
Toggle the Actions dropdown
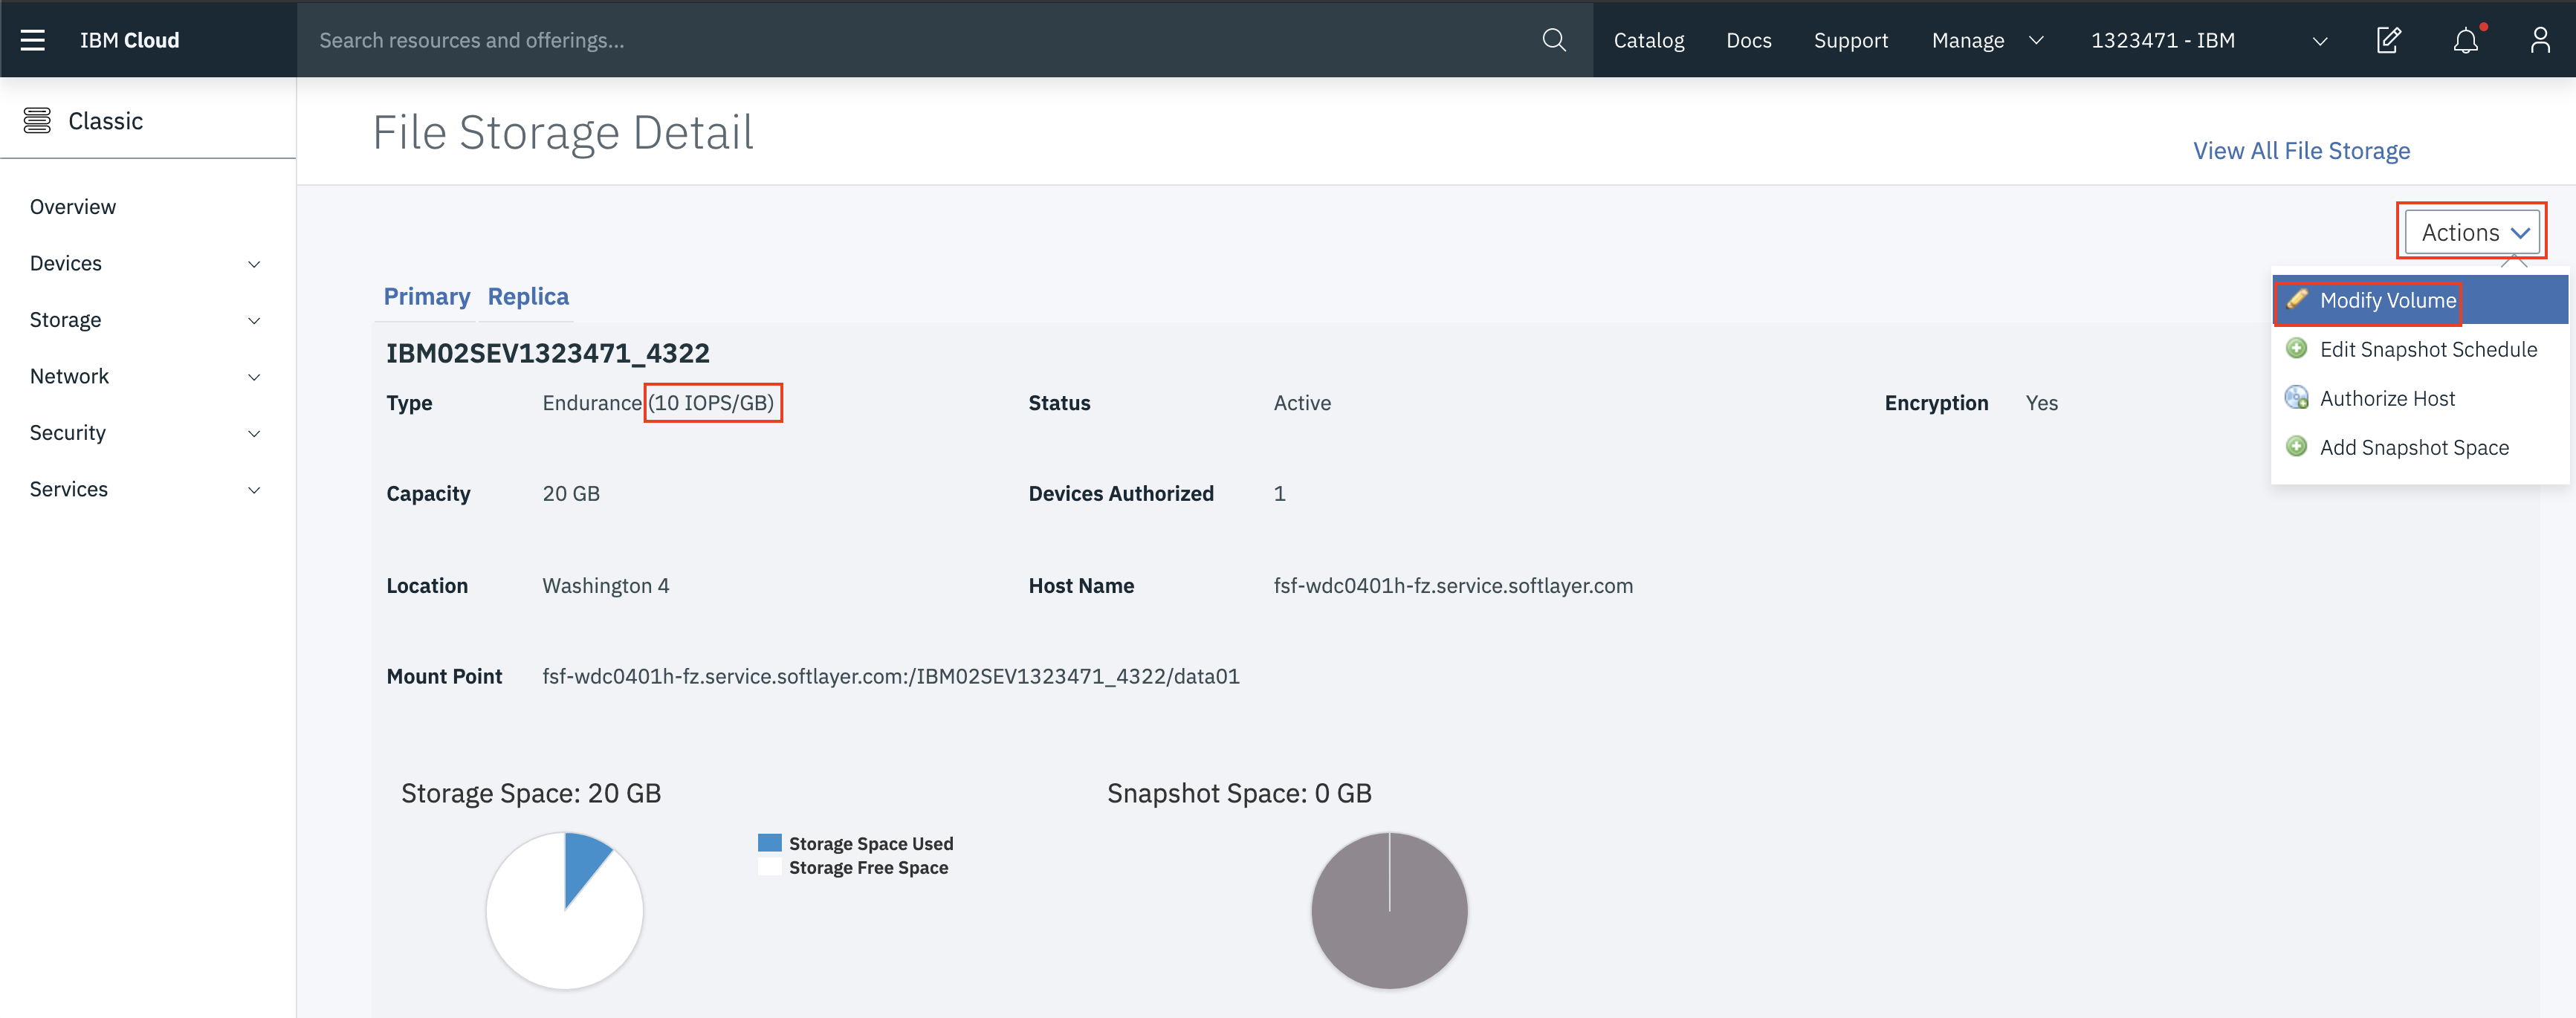pos(2471,232)
